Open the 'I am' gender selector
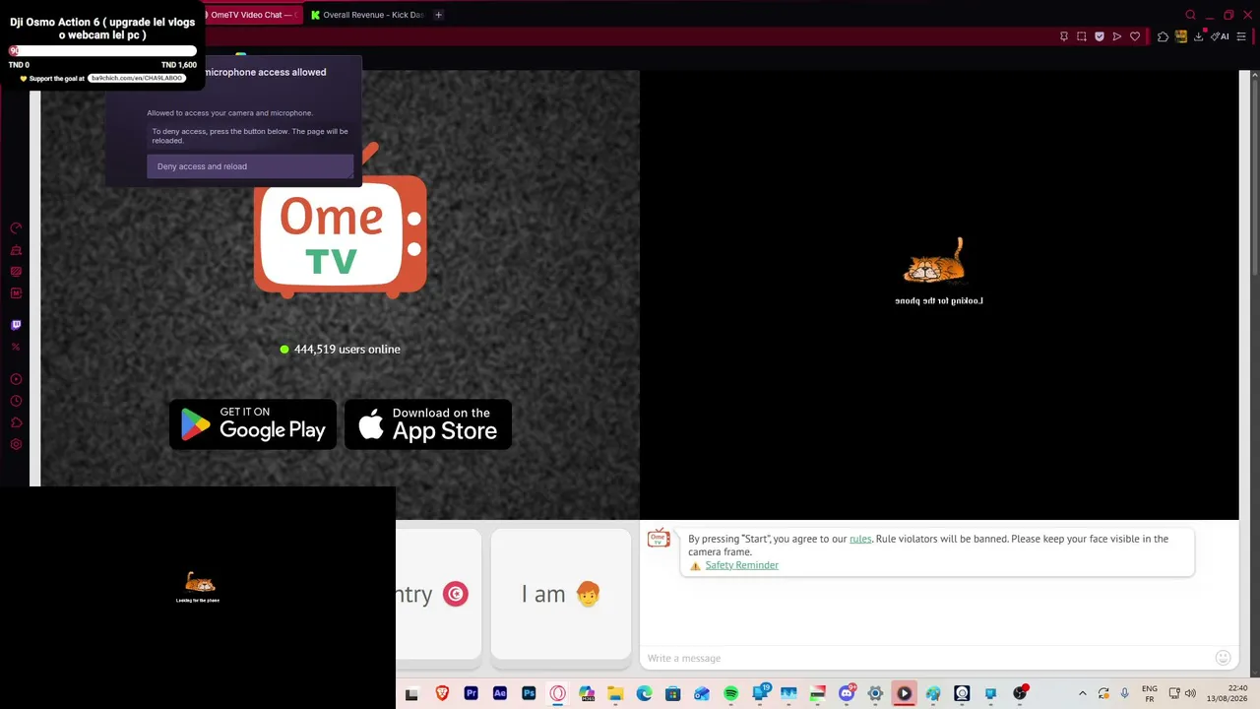 click(x=561, y=594)
